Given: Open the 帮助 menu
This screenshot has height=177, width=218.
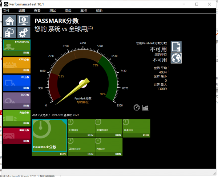Looking at the screenshot, I should (99, 11).
